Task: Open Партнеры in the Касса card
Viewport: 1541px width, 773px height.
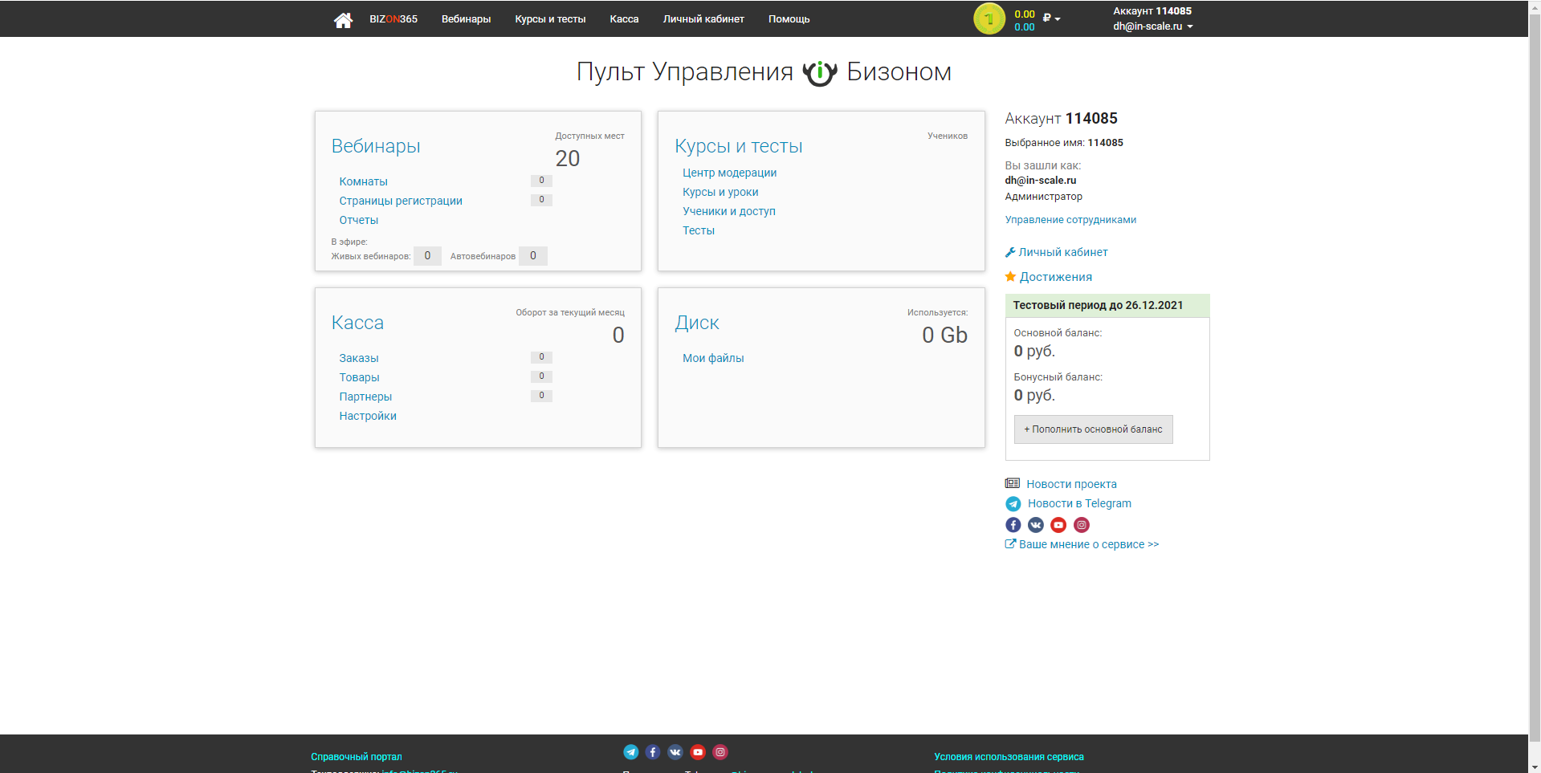Action: click(x=365, y=397)
